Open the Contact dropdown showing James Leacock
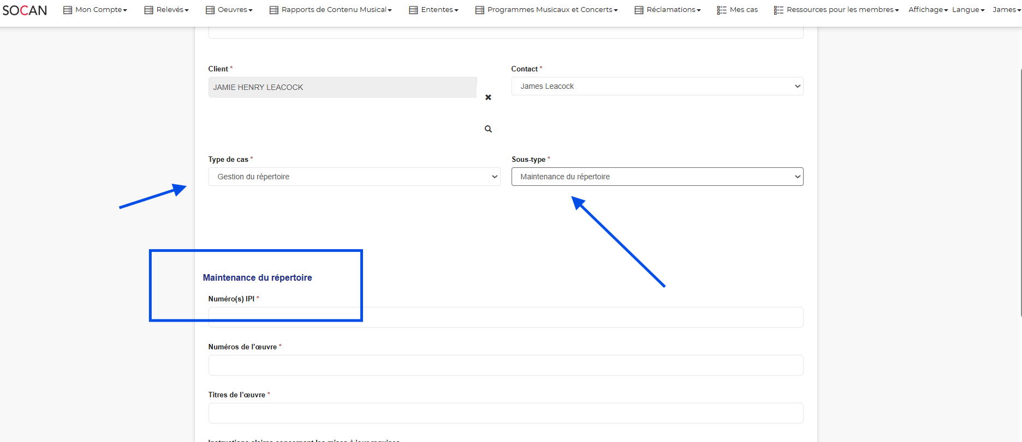This screenshot has height=442, width=1022. coord(657,86)
